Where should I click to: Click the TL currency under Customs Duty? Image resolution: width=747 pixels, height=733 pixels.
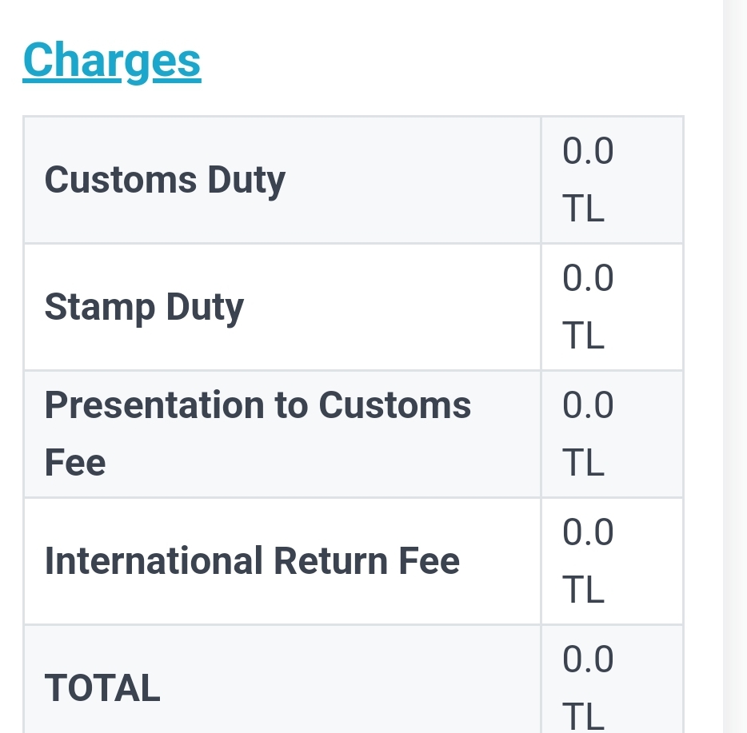[x=583, y=209]
